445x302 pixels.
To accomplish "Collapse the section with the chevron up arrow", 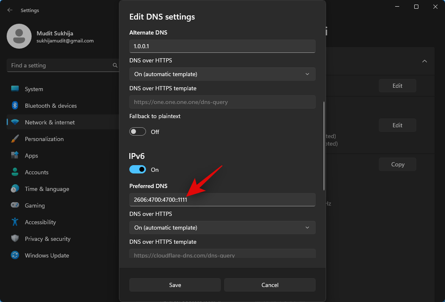I will pos(424,61).
